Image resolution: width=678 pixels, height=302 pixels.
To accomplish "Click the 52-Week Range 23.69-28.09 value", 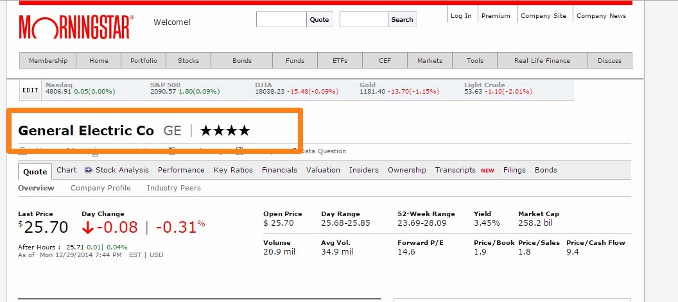I will click(x=422, y=223).
